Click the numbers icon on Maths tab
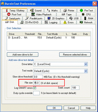Screen dimensions: 98x112 (x=48, y=10)
